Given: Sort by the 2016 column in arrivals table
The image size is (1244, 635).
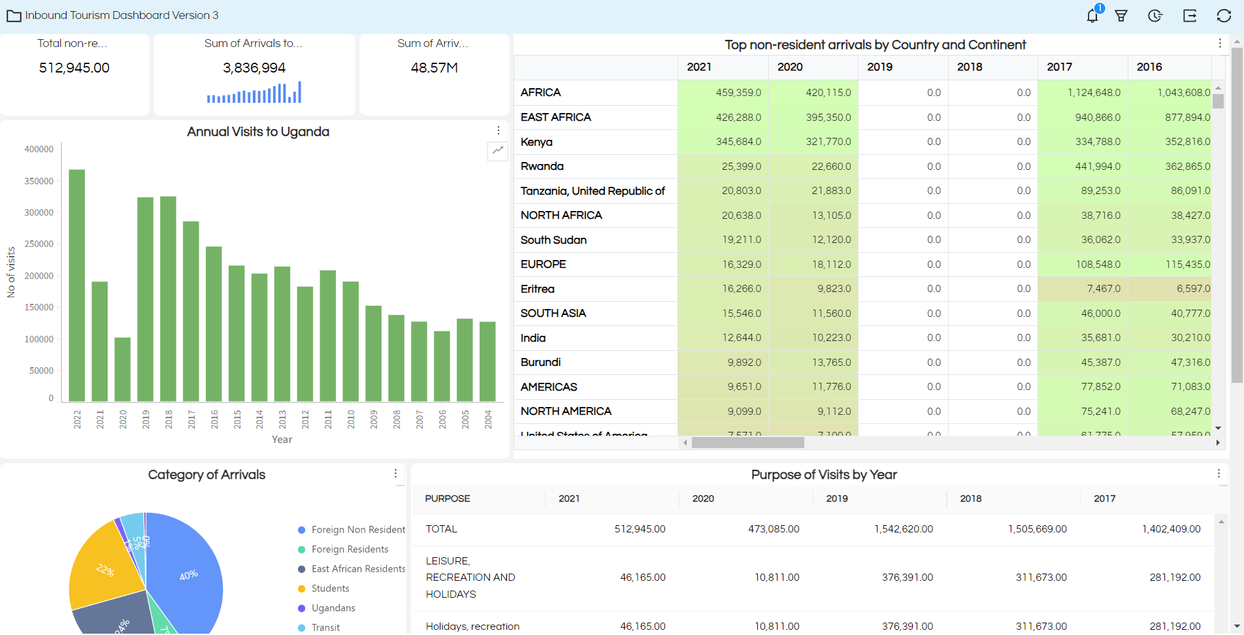Looking at the screenshot, I should (x=1170, y=67).
